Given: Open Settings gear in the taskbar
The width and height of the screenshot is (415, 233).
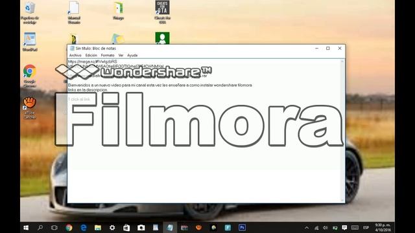Looking at the screenshot, I should point(112,227).
